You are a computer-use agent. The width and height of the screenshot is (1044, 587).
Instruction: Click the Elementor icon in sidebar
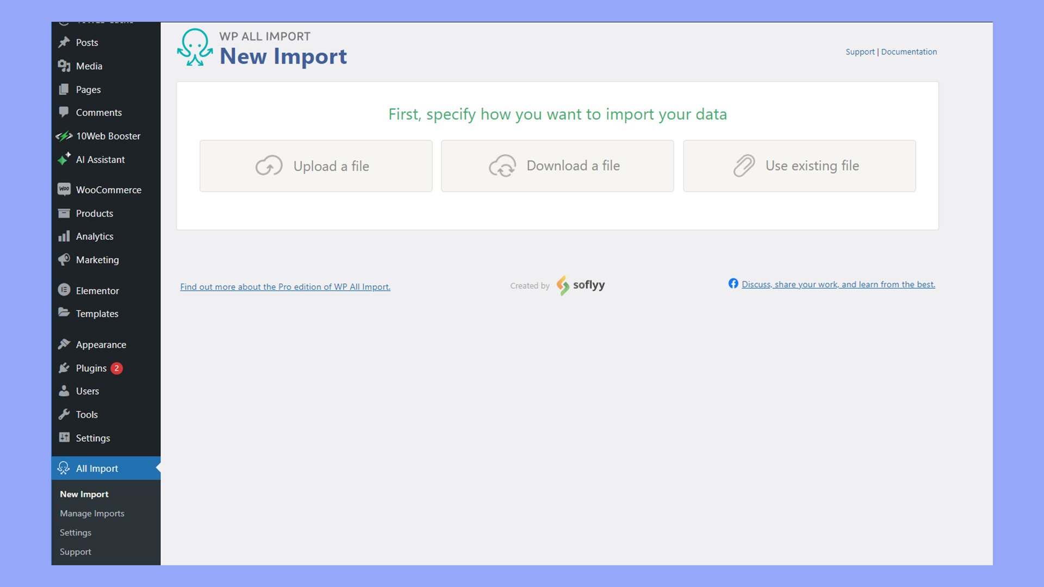(x=64, y=290)
